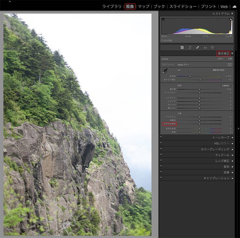
Task: Click the テクスチャ slider handle
Action: 199,117
